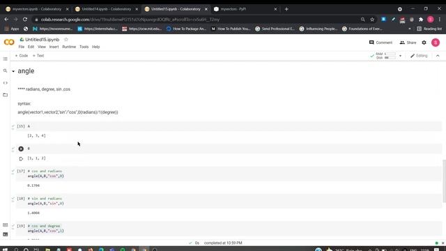The image size is (446, 251).
Task: Click the cell [15] containing A
Action: pos(229,126)
